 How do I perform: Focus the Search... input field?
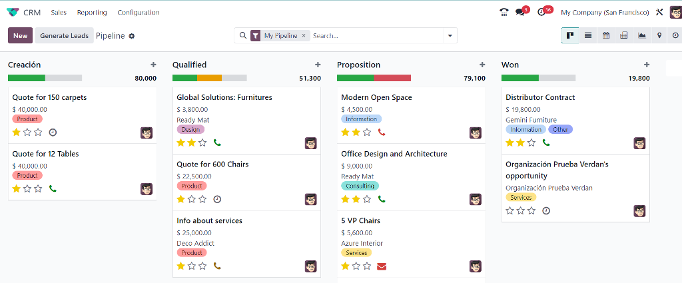[377, 36]
